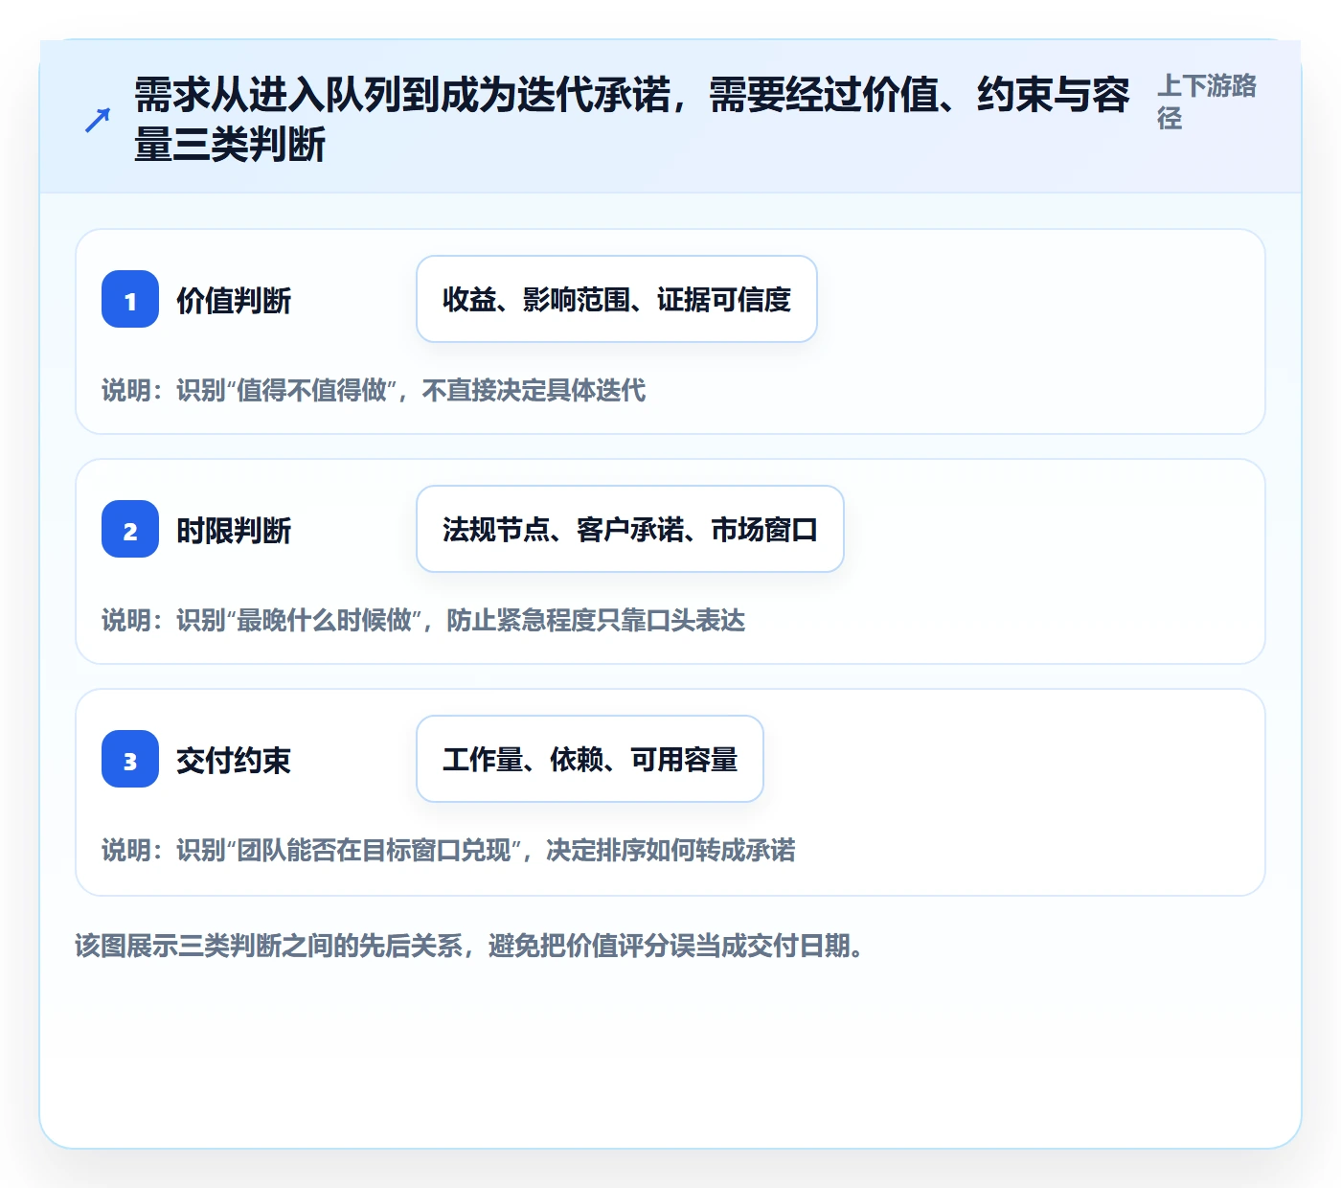
Task: Click the 时限判断 step title
Action: 234,531
